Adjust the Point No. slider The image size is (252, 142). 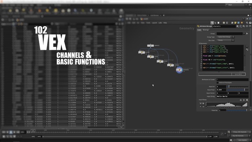(x=237, y=110)
